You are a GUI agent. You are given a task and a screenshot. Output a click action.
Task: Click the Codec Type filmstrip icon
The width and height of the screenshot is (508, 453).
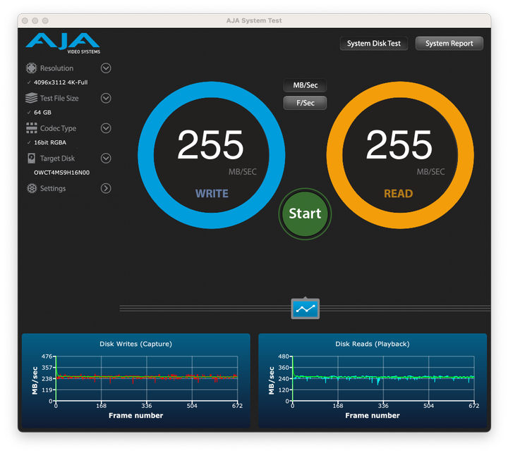coord(31,128)
